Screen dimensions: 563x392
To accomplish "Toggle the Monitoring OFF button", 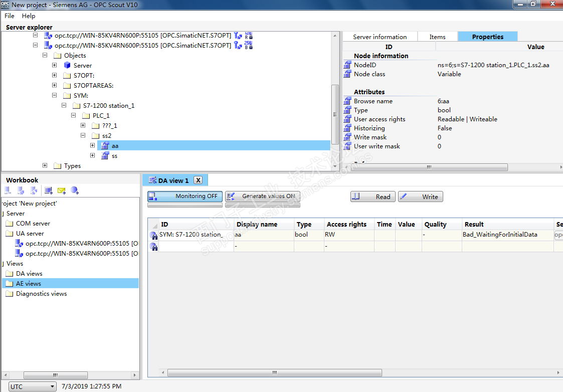I will 185,197.
